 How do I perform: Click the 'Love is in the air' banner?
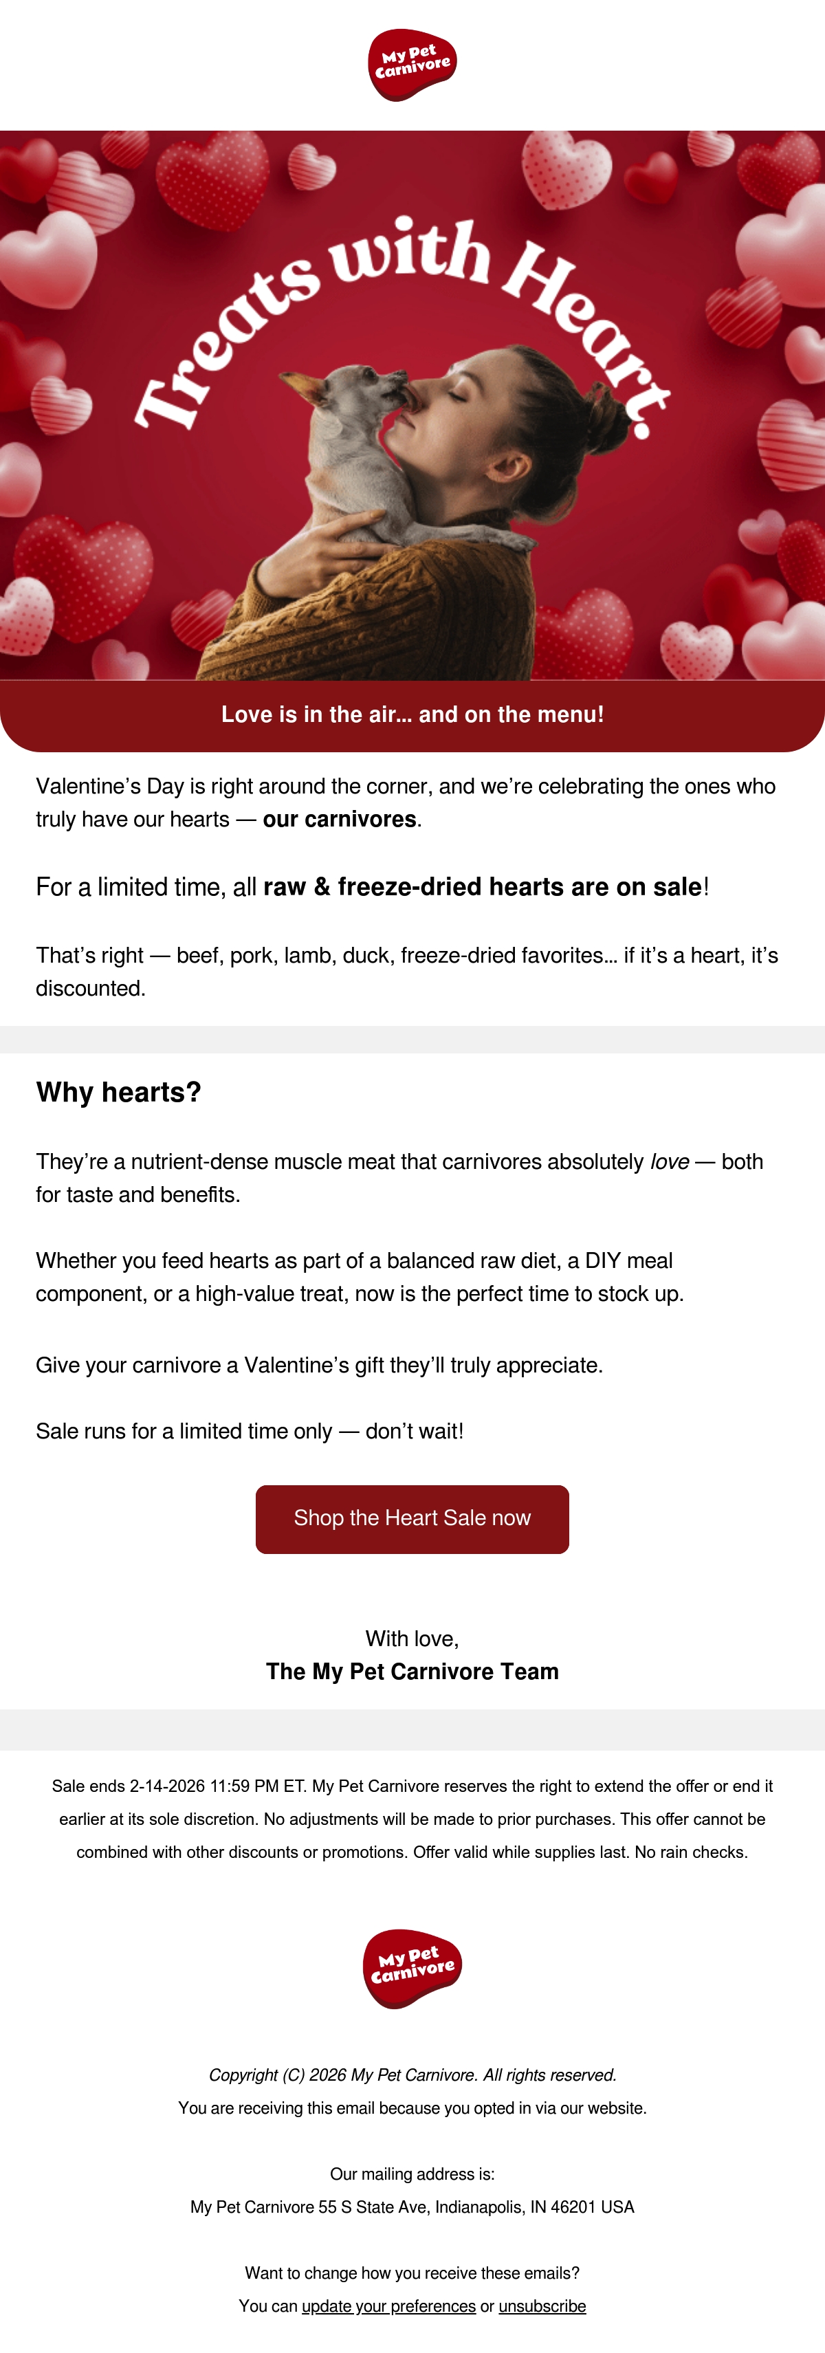(x=412, y=714)
